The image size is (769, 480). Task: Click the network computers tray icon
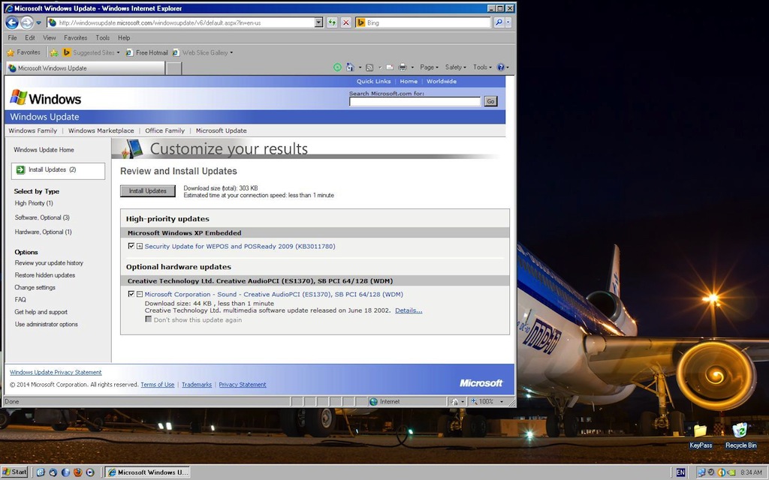click(701, 472)
